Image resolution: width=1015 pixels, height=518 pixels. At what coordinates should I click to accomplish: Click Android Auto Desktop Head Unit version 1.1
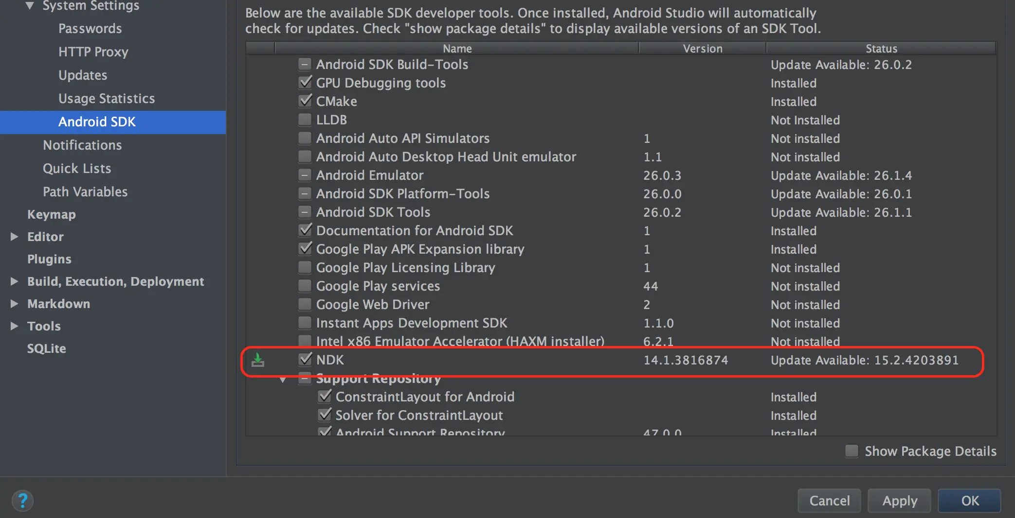652,157
